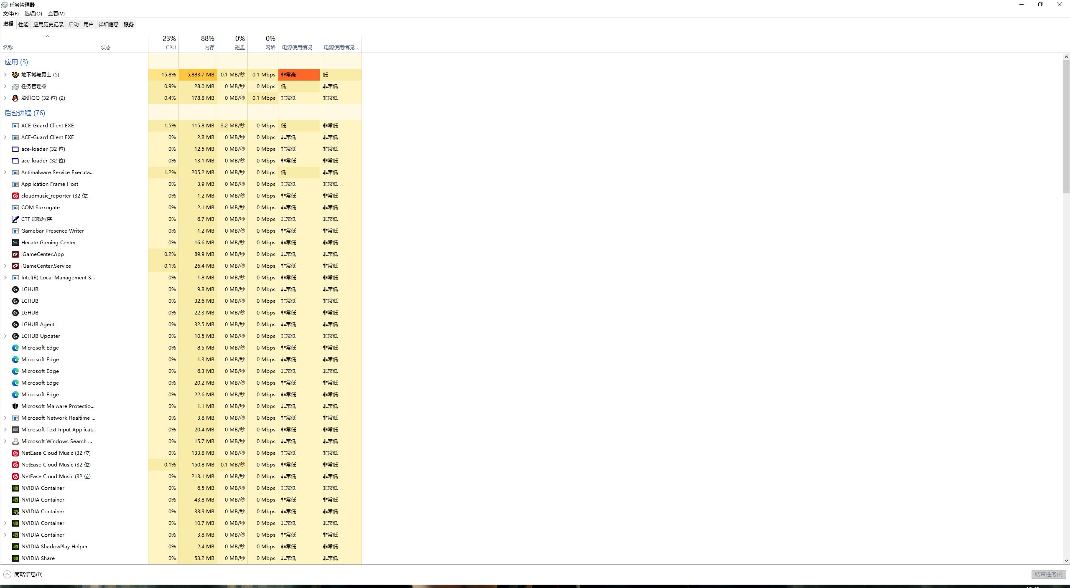Sort by the 名称 column header
Viewport: 1070px width, 588px height.
49,43
